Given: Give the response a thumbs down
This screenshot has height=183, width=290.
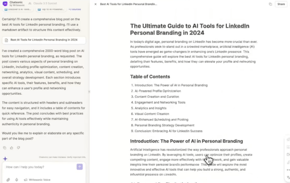Looking at the screenshot, I should click(18, 148).
